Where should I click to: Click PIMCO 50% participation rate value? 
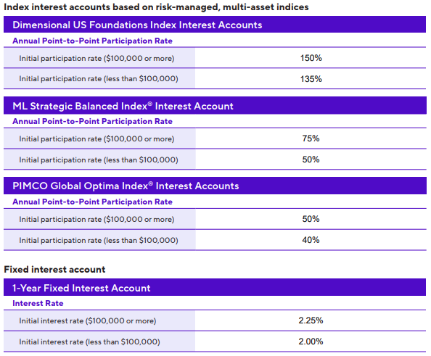[311, 219]
